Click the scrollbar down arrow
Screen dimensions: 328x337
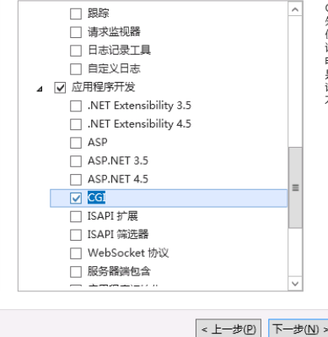295,284
